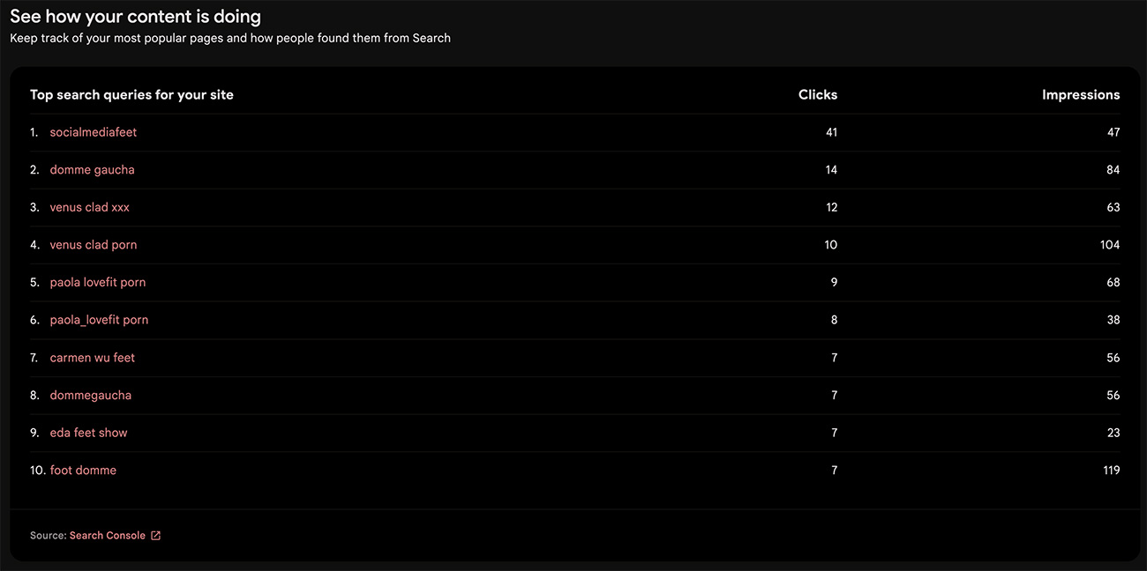Image resolution: width=1147 pixels, height=571 pixels.
Task: Open the dommegaucha one-word query
Action: coord(91,396)
